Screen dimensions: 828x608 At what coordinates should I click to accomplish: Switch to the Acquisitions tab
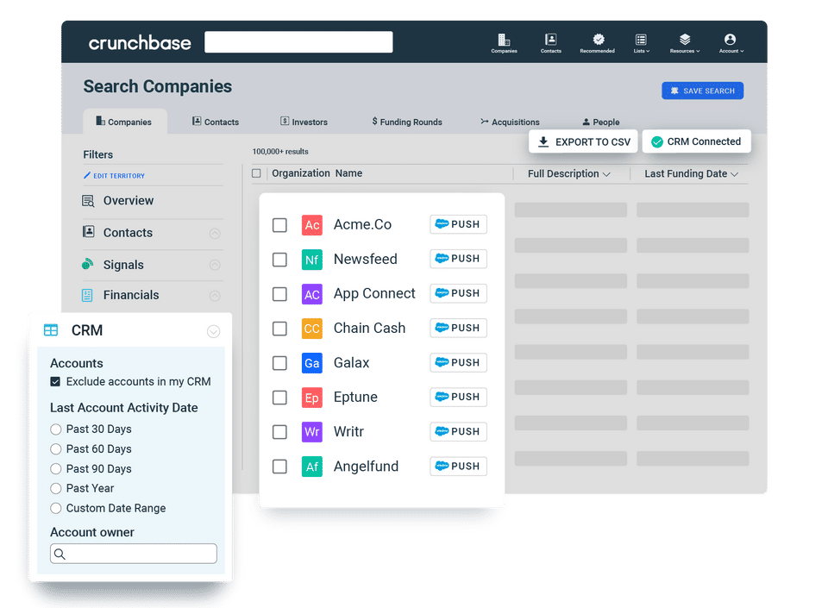click(x=510, y=122)
